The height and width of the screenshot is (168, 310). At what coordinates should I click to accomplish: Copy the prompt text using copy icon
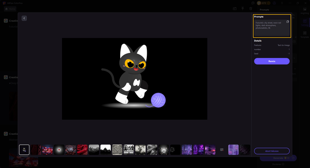coord(288,22)
